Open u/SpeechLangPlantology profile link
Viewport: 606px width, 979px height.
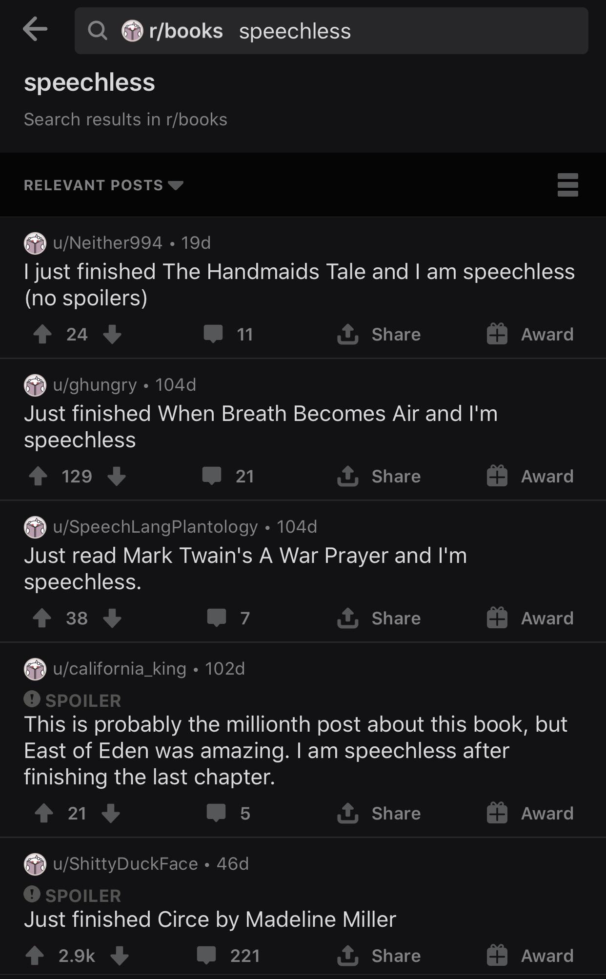coord(155,527)
